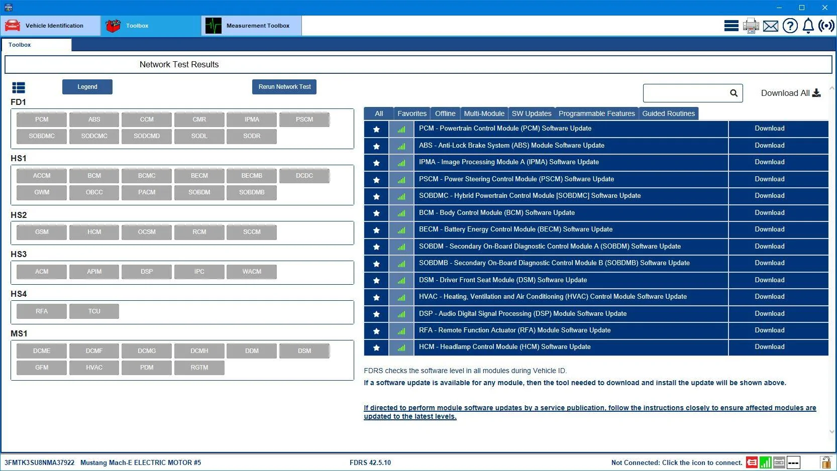
Task: Select the APIM module in HS3 network
Action: click(94, 272)
